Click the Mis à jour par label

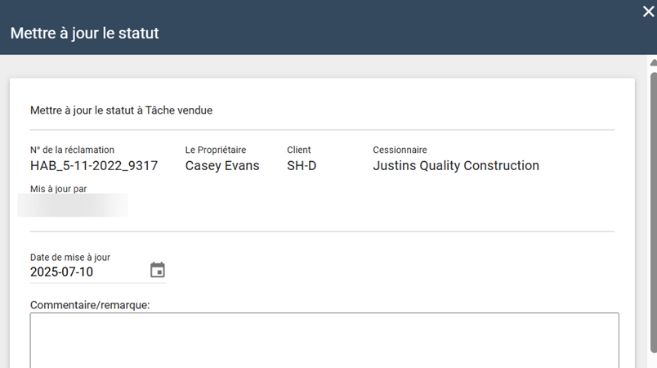58,189
